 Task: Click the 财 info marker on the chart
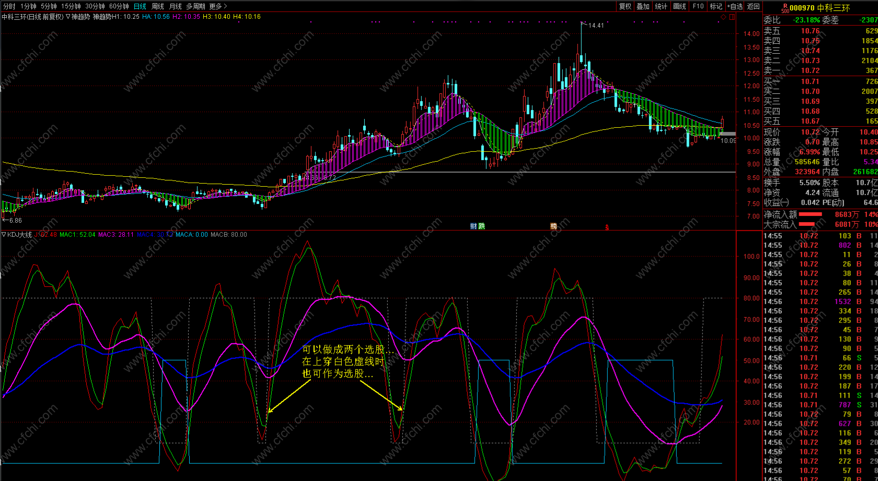[473, 226]
